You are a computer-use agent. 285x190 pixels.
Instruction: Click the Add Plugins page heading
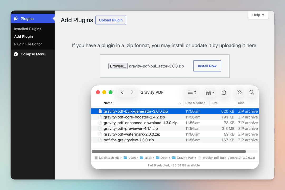click(x=77, y=20)
